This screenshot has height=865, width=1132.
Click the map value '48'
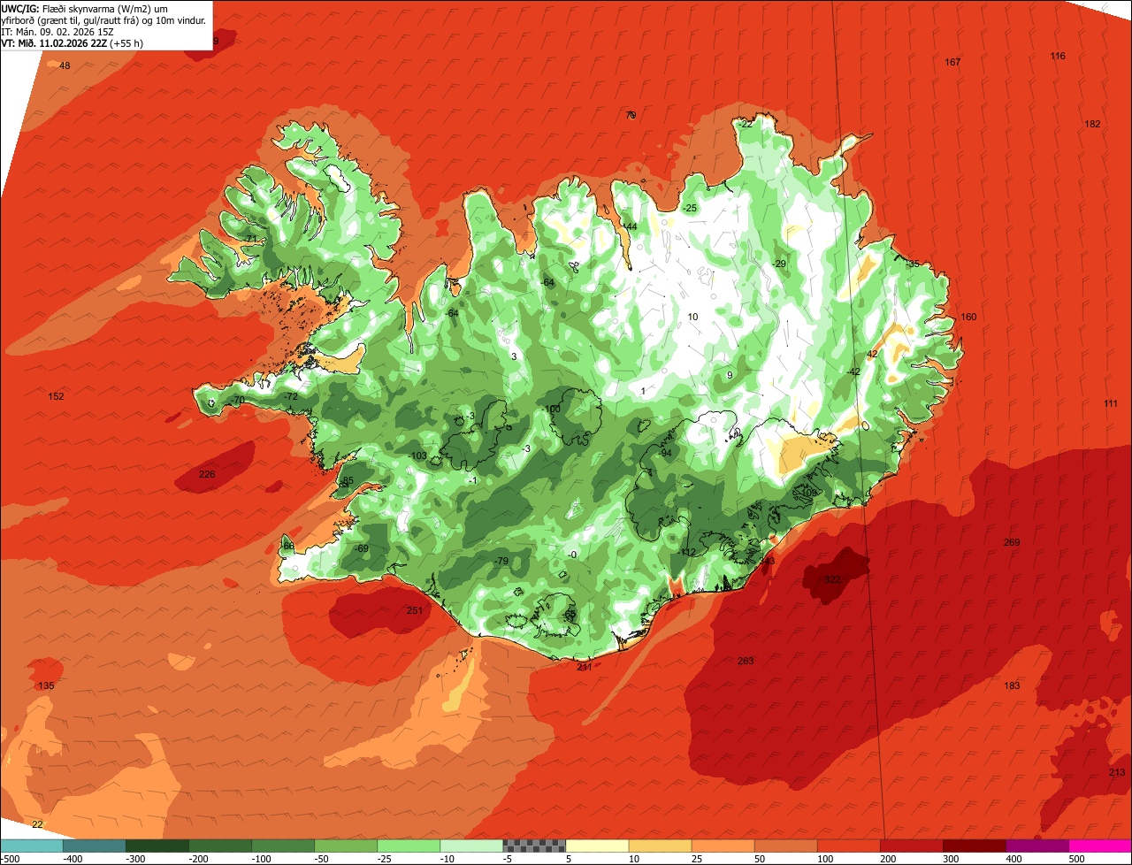coord(65,65)
